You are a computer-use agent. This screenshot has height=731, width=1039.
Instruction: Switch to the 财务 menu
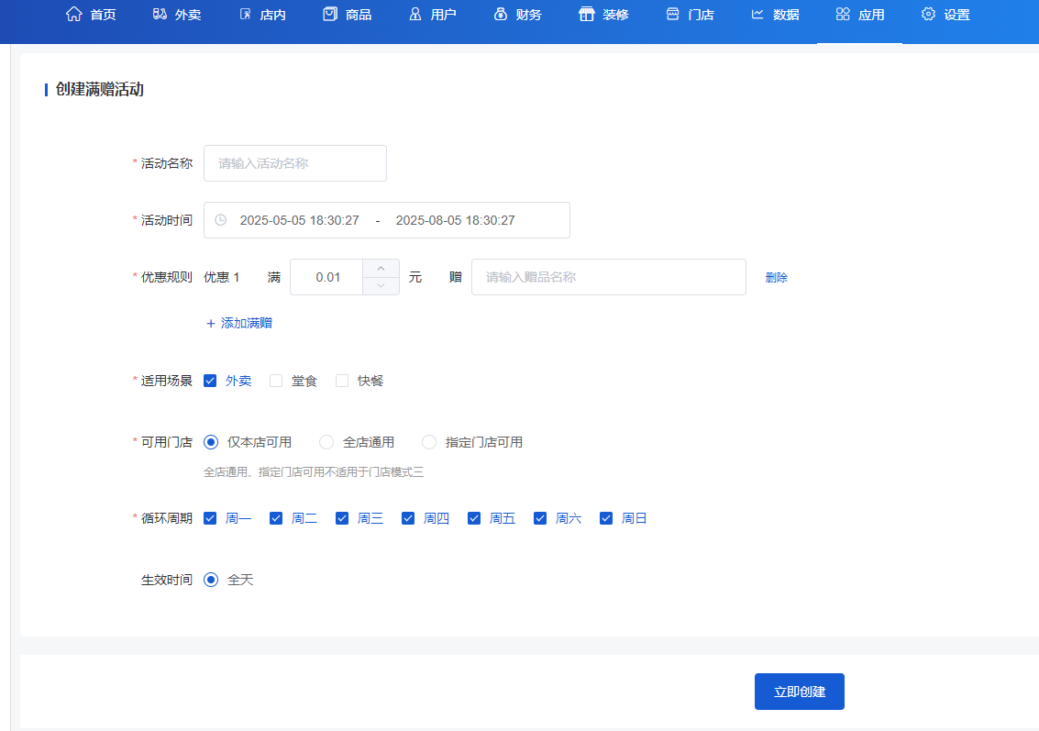517,15
